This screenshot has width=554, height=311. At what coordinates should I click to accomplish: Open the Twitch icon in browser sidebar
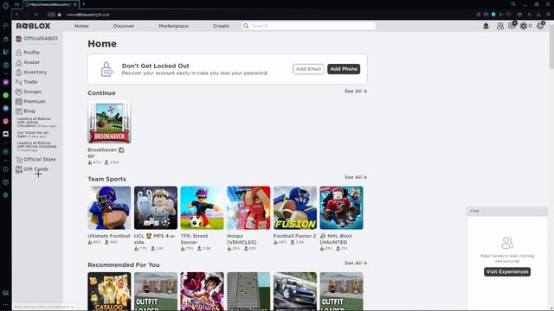[x=6, y=52]
